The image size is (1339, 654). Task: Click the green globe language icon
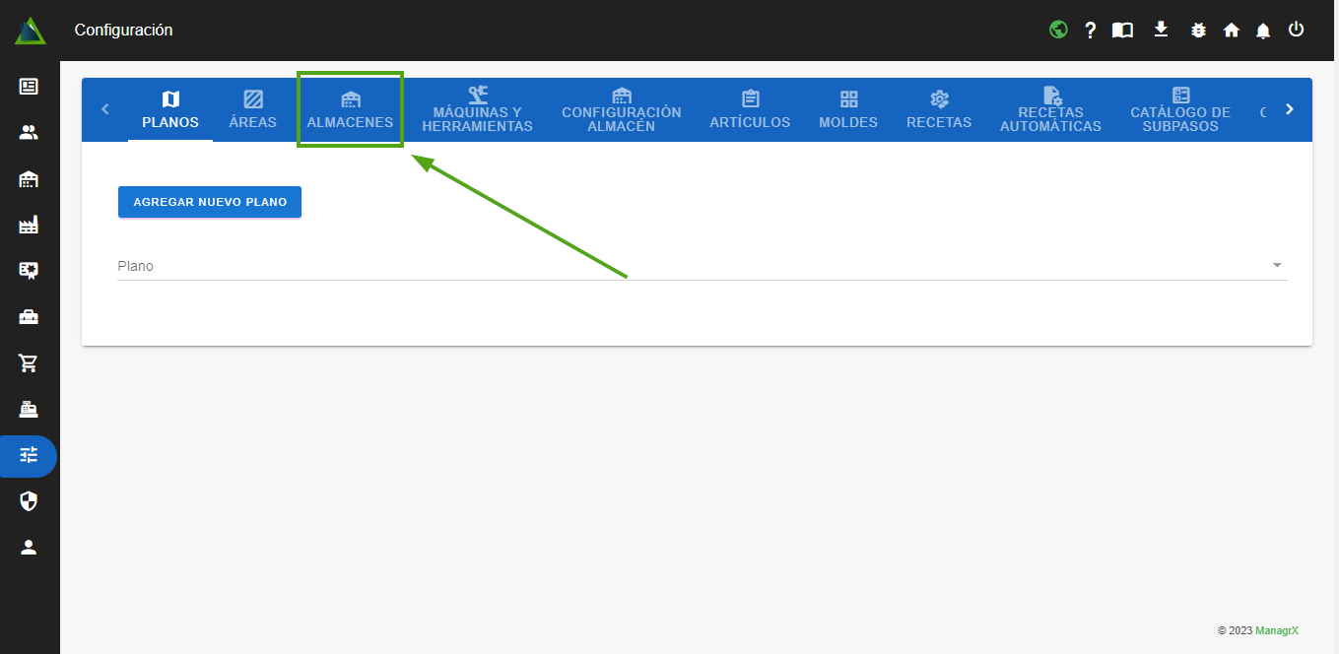1058,30
